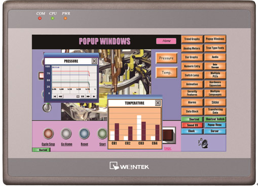The width and height of the screenshot is (258, 186).
Task: Select Analog Meters menu button
Action: (x=192, y=48)
